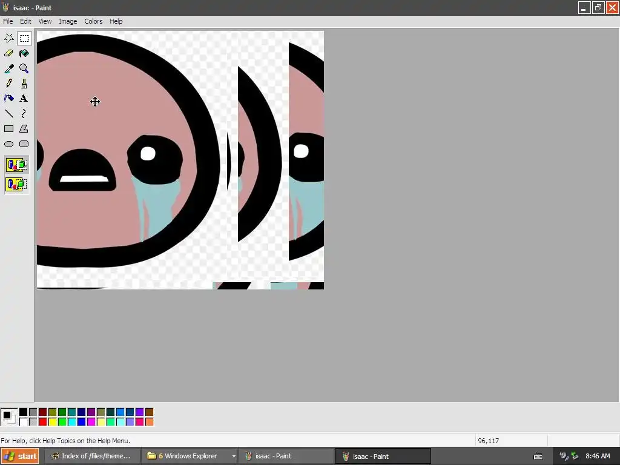Choose the Pencil tool
Image resolution: width=620 pixels, height=465 pixels.
tap(8, 84)
